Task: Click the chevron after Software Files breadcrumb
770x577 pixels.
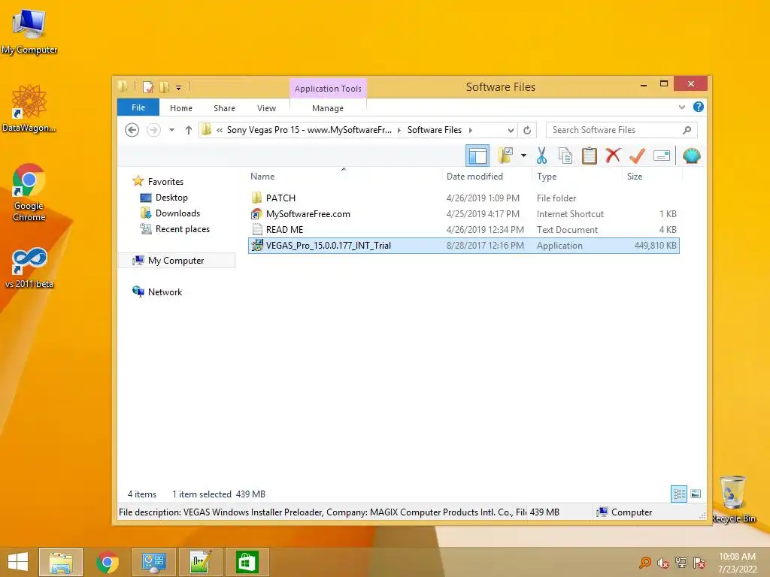Action: (471, 130)
